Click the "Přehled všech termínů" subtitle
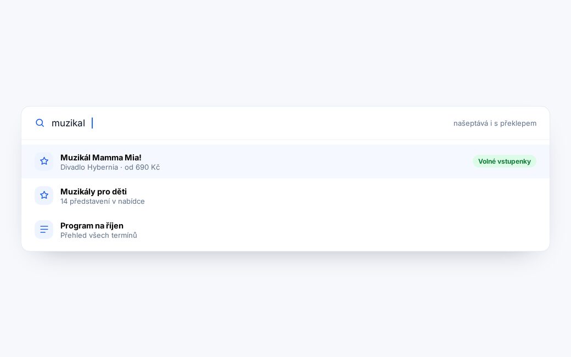Screen dimensions: 571x357 coord(99,235)
